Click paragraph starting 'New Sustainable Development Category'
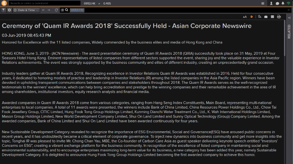 (x=142, y=143)
